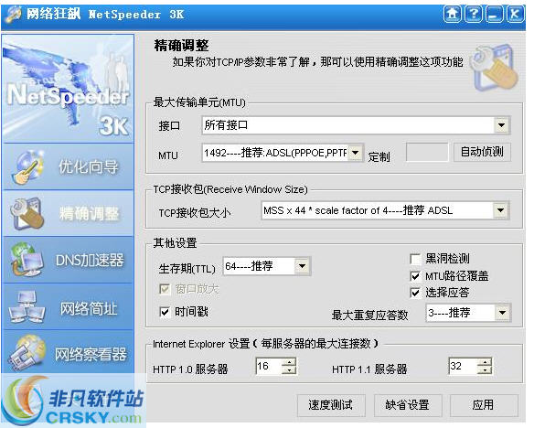This screenshot has width=534, height=428.
Task: Decrease HTTP 1.0 服务器 connections with down arrow
Action: point(289,370)
